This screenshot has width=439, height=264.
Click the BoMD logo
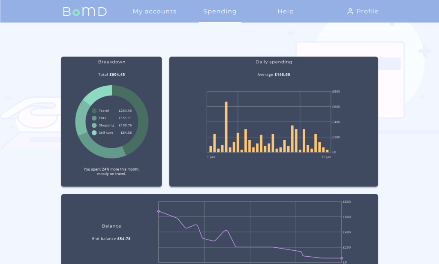pyautogui.click(x=84, y=12)
